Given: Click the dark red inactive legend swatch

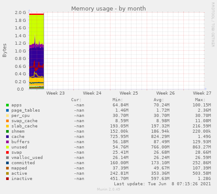Looking at the screenshot, I should coord(7,179).
